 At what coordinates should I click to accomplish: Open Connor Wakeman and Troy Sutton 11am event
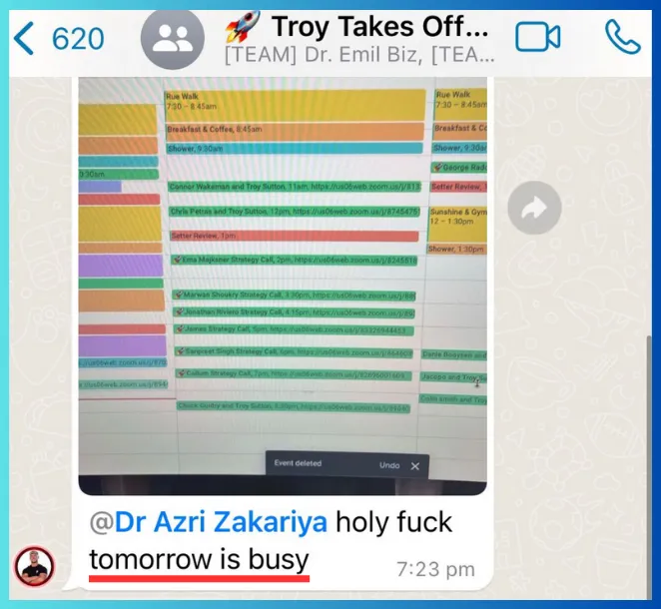[295, 187]
